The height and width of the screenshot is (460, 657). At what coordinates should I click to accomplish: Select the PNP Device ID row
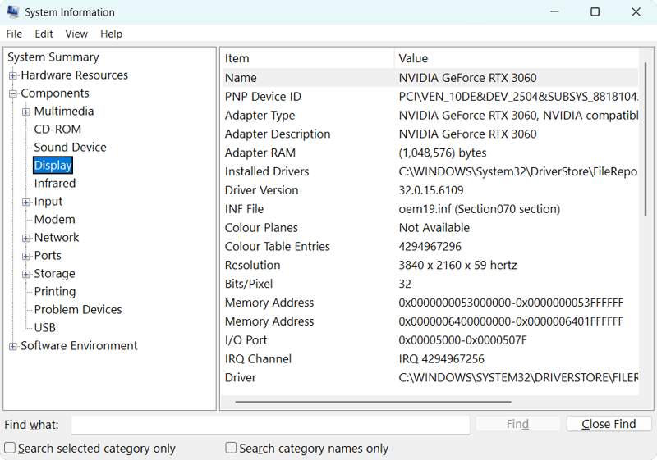(x=430, y=97)
